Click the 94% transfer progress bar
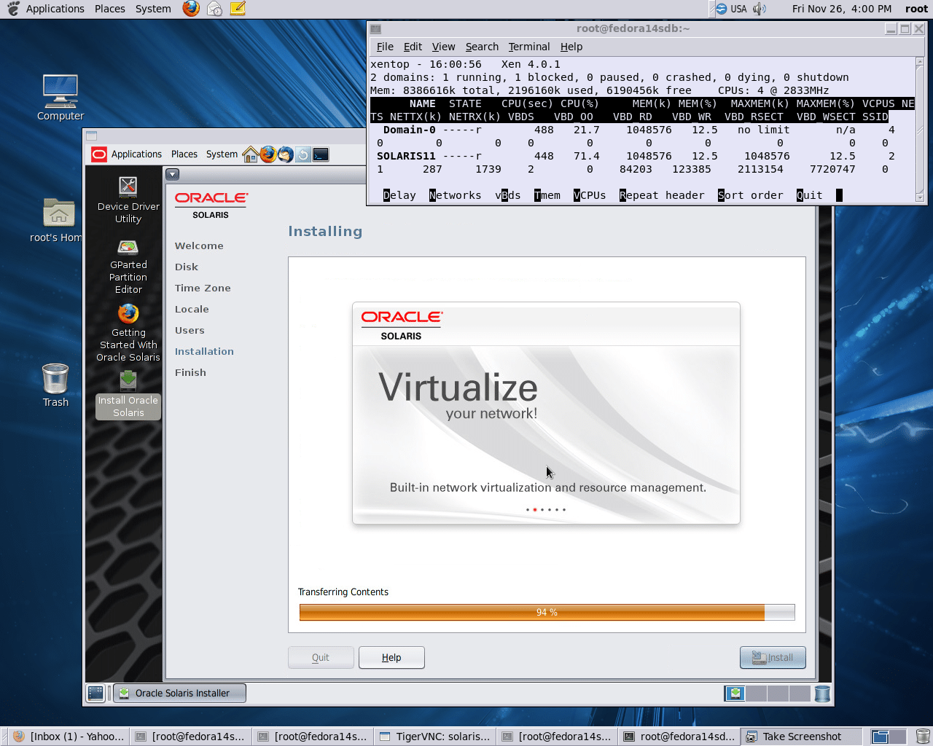This screenshot has height=746, width=933. [x=547, y=612]
